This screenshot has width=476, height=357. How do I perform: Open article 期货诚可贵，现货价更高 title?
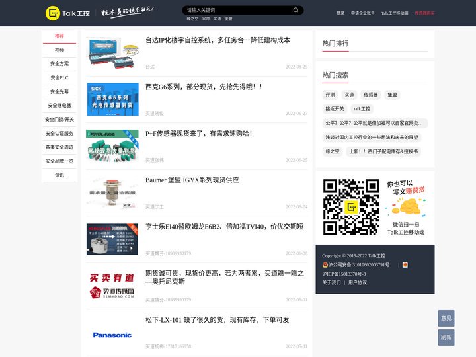point(225,277)
